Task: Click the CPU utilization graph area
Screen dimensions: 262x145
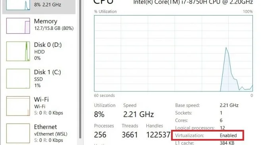Action: 173,53
